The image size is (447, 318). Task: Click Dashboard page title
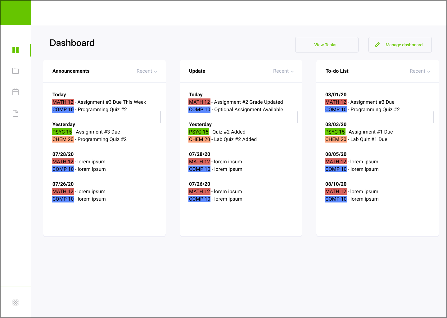click(x=72, y=43)
